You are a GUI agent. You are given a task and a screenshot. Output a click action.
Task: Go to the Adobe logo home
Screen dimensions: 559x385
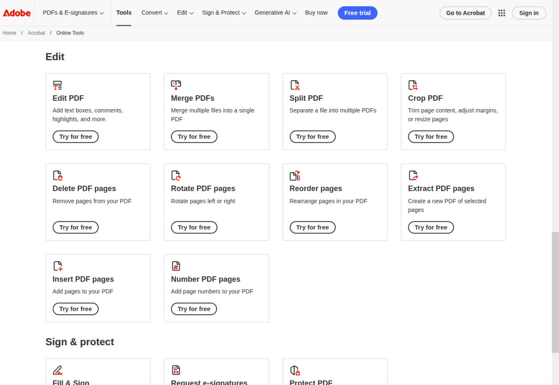[17, 13]
